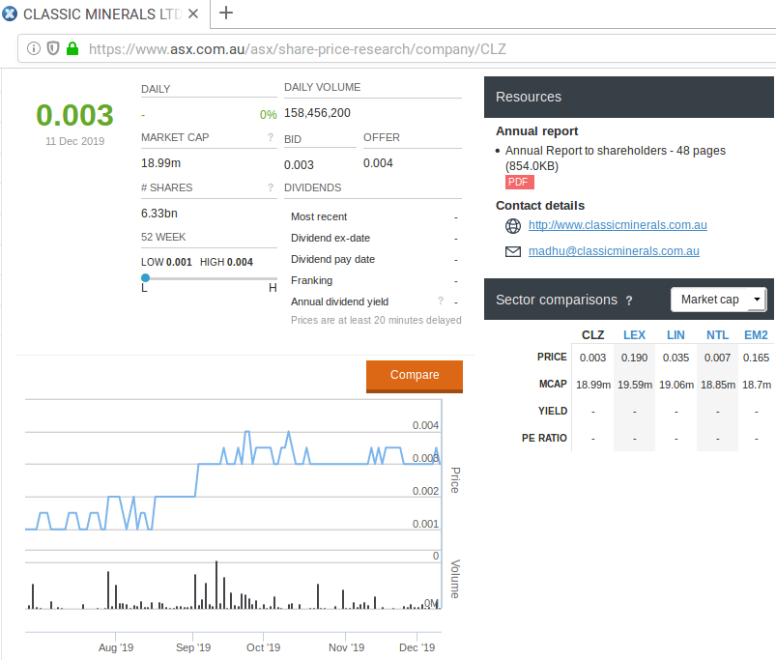
Task: Open the NTL company comparison link
Action: (x=717, y=334)
